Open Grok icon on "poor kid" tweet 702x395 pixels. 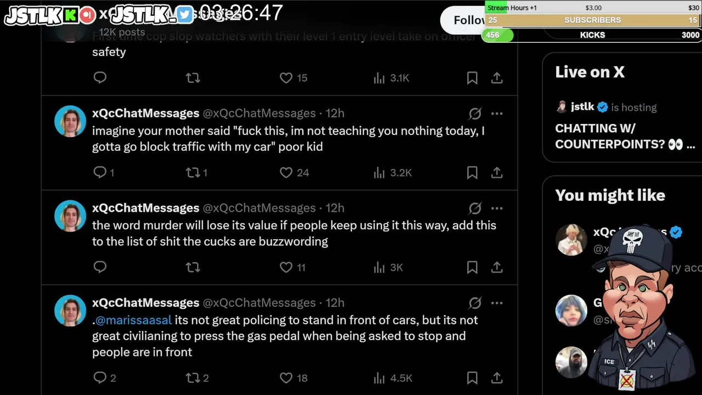(475, 114)
